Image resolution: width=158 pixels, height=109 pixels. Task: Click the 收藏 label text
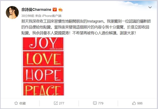click(22, 103)
